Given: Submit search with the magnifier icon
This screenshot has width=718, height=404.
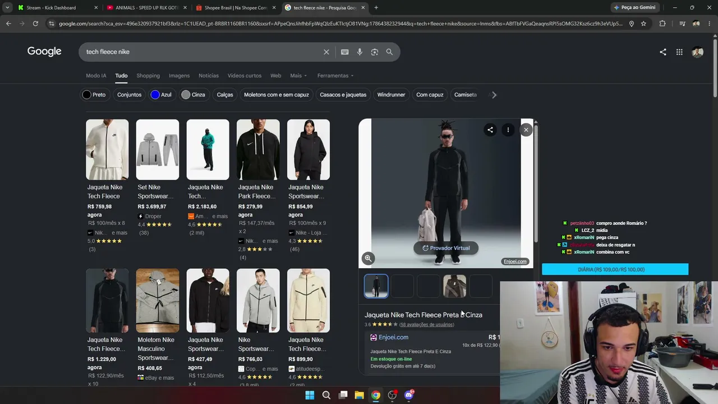Looking at the screenshot, I should coord(389,52).
